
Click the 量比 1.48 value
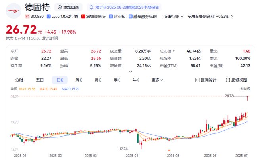[x=246, y=51]
